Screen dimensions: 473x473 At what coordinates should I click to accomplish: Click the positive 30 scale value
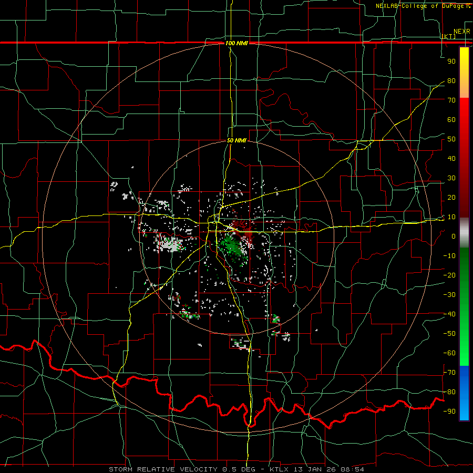(x=451, y=178)
